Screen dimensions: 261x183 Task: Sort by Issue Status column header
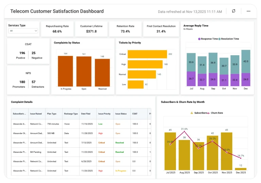pyautogui.click(x=122, y=114)
